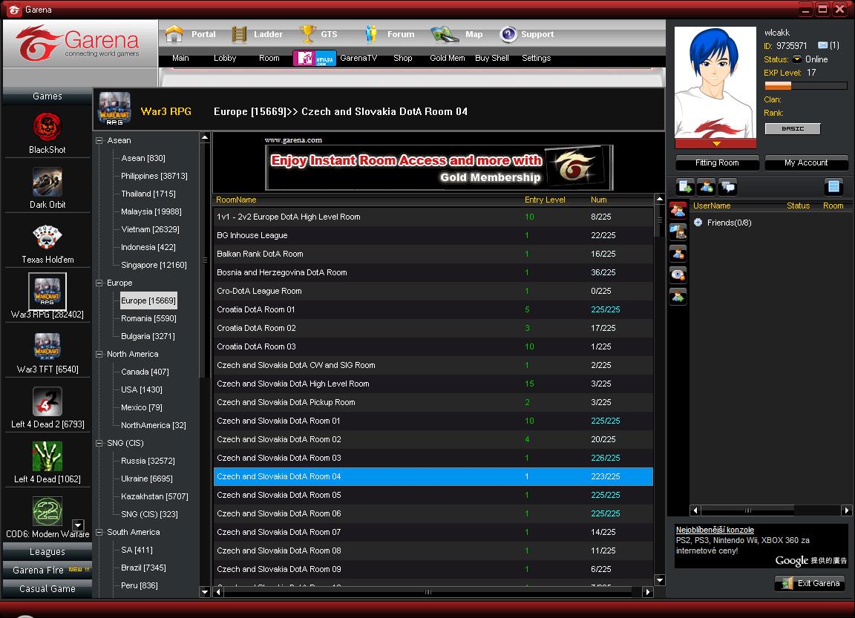
Task: Expand the avatar panel yellow arrow
Action: [716, 144]
